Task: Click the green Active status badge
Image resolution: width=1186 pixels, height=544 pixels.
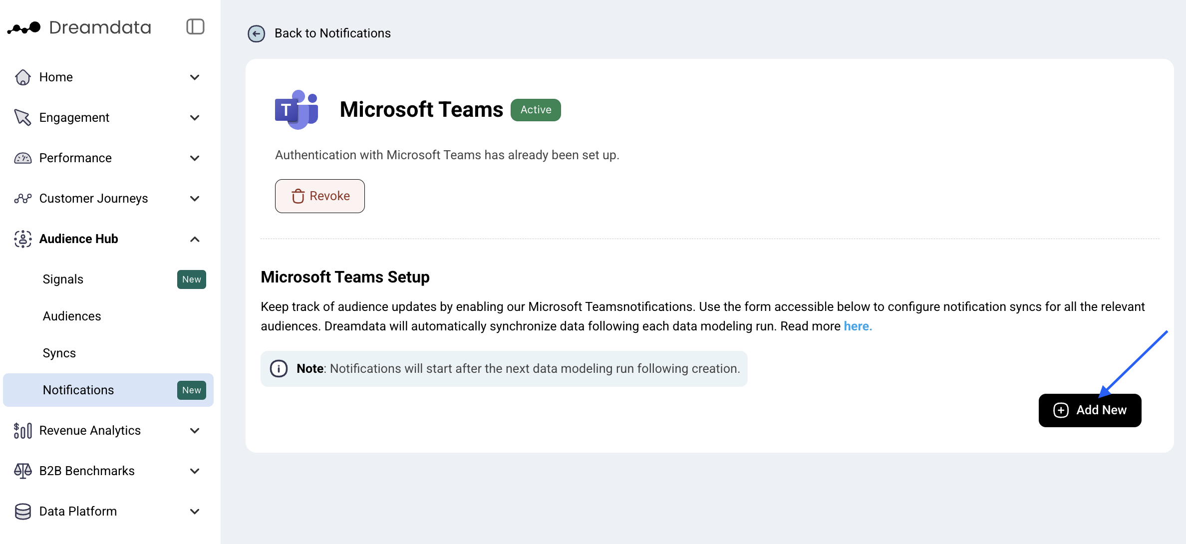Action: (x=536, y=110)
